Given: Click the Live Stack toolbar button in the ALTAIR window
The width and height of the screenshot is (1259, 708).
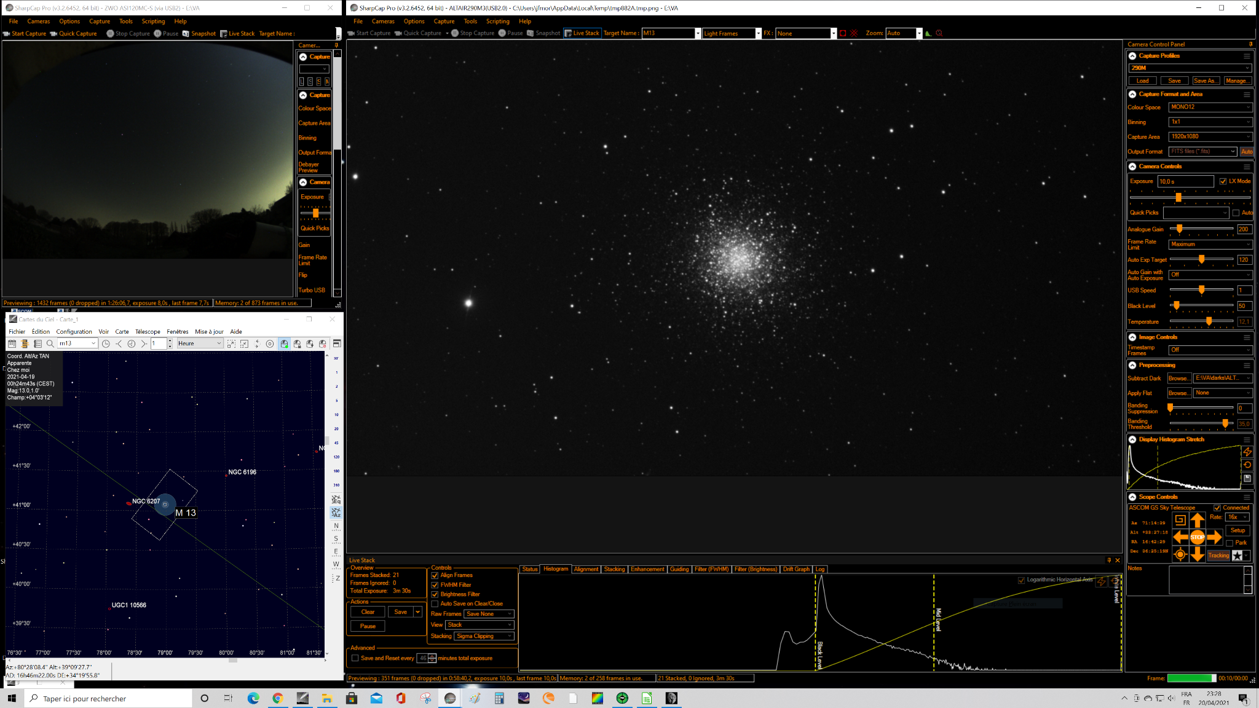Looking at the screenshot, I should pos(582,33).
